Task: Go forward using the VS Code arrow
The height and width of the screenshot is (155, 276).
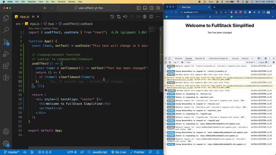Action: [52, 8]
